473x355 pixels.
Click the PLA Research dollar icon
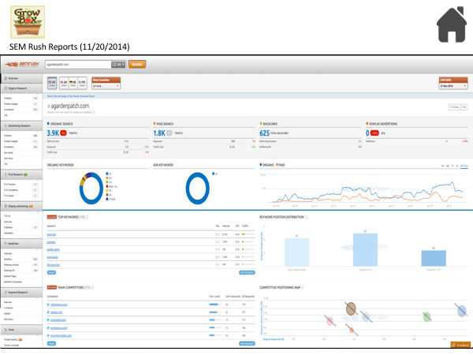6,174
